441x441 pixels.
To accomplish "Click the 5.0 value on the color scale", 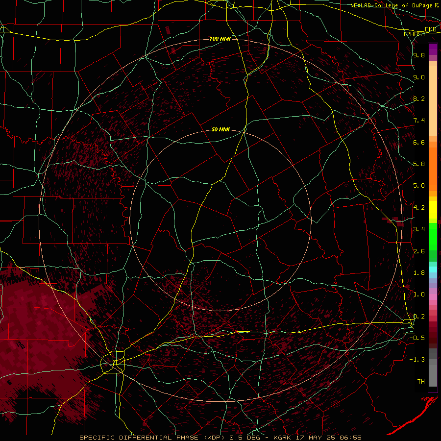I will tap(419, 186).
